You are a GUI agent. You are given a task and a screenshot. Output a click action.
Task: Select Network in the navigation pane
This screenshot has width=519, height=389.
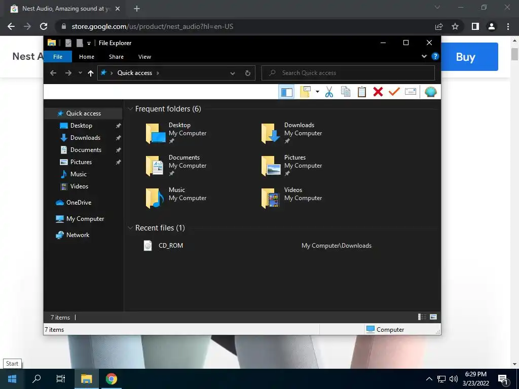coord(78,235)
